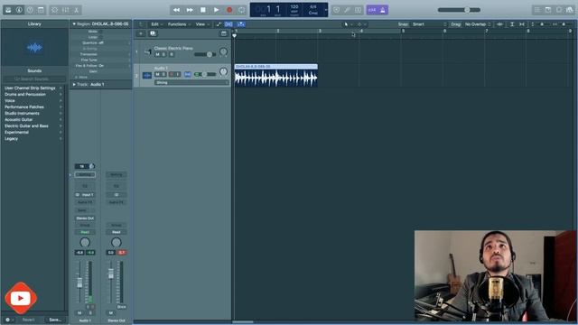Open the List Editors panel

click(537, 10)
